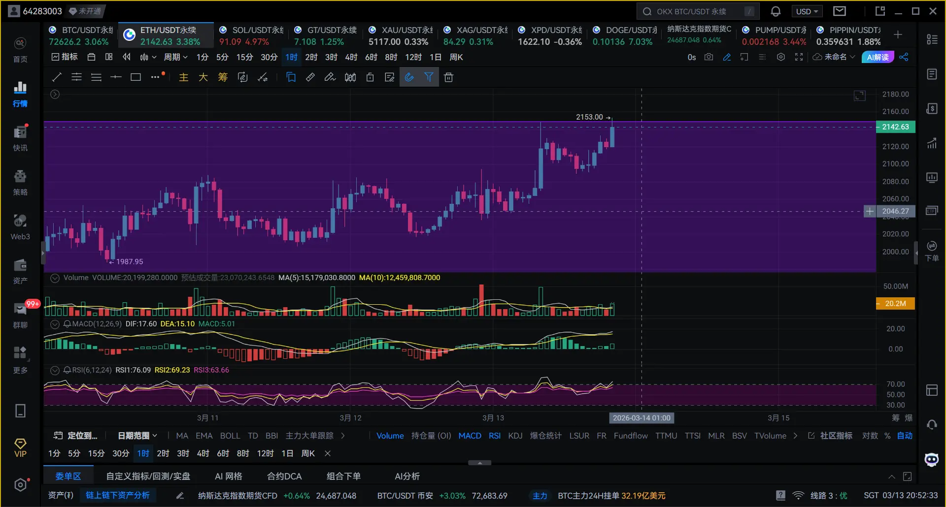Open 策略 in left sidebar
The image size is (946, 507).
point(20,183)
